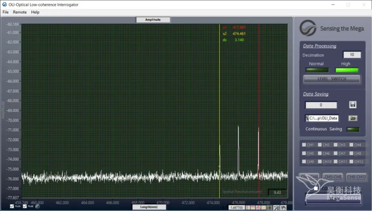Check the CH12 channel checkbox

tap(352, 162)
